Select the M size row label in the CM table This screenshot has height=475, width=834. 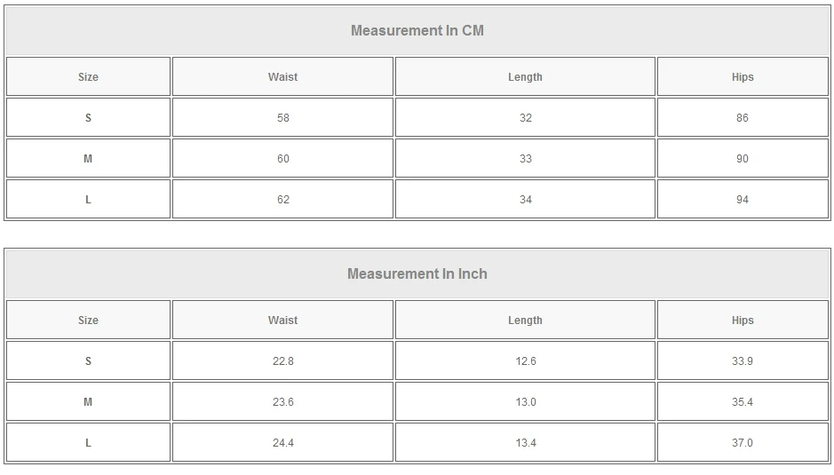coord(88,159)
